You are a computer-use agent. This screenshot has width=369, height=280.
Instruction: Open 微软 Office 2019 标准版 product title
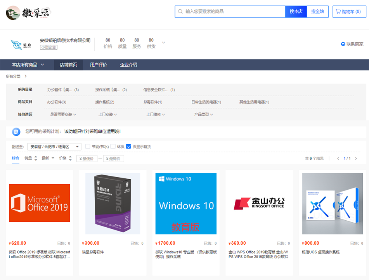coord(40,254)
